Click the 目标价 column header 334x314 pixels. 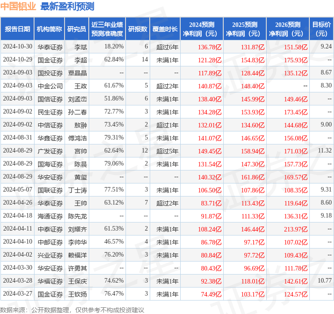point(321,29)
